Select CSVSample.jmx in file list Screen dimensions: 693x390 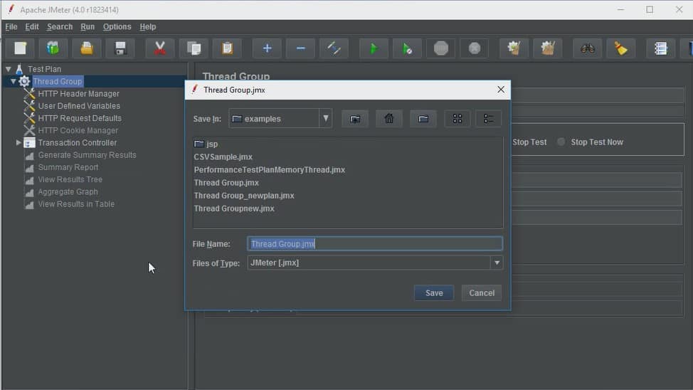[x=223, y=157]
